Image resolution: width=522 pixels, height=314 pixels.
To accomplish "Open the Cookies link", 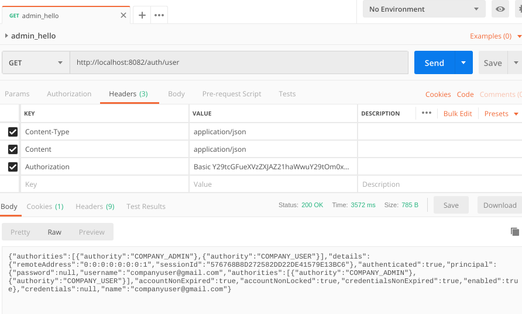I will (438, 95).
